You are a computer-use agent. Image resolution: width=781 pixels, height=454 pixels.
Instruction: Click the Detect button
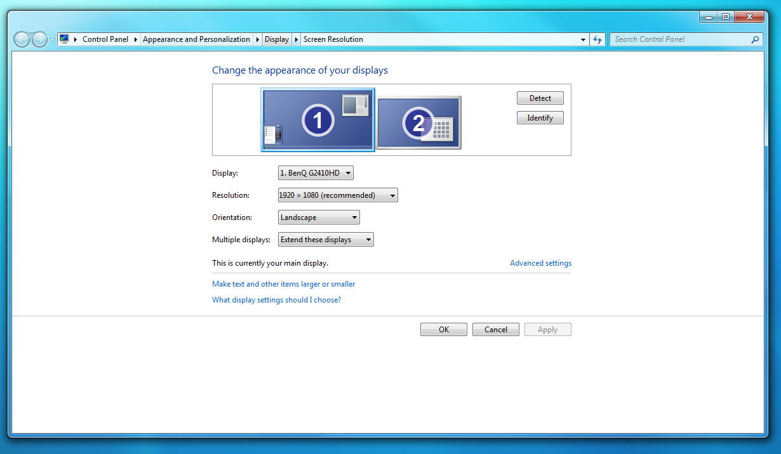(x=540, y=98)
